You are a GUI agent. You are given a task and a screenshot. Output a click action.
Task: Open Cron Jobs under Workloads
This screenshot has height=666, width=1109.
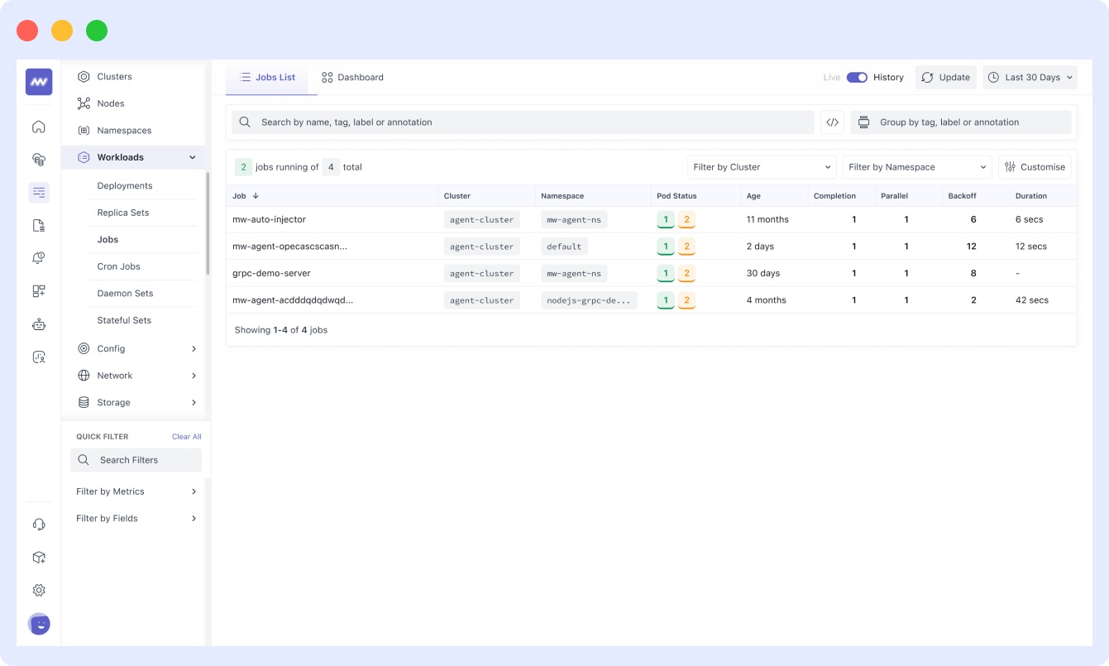point(118,266)
